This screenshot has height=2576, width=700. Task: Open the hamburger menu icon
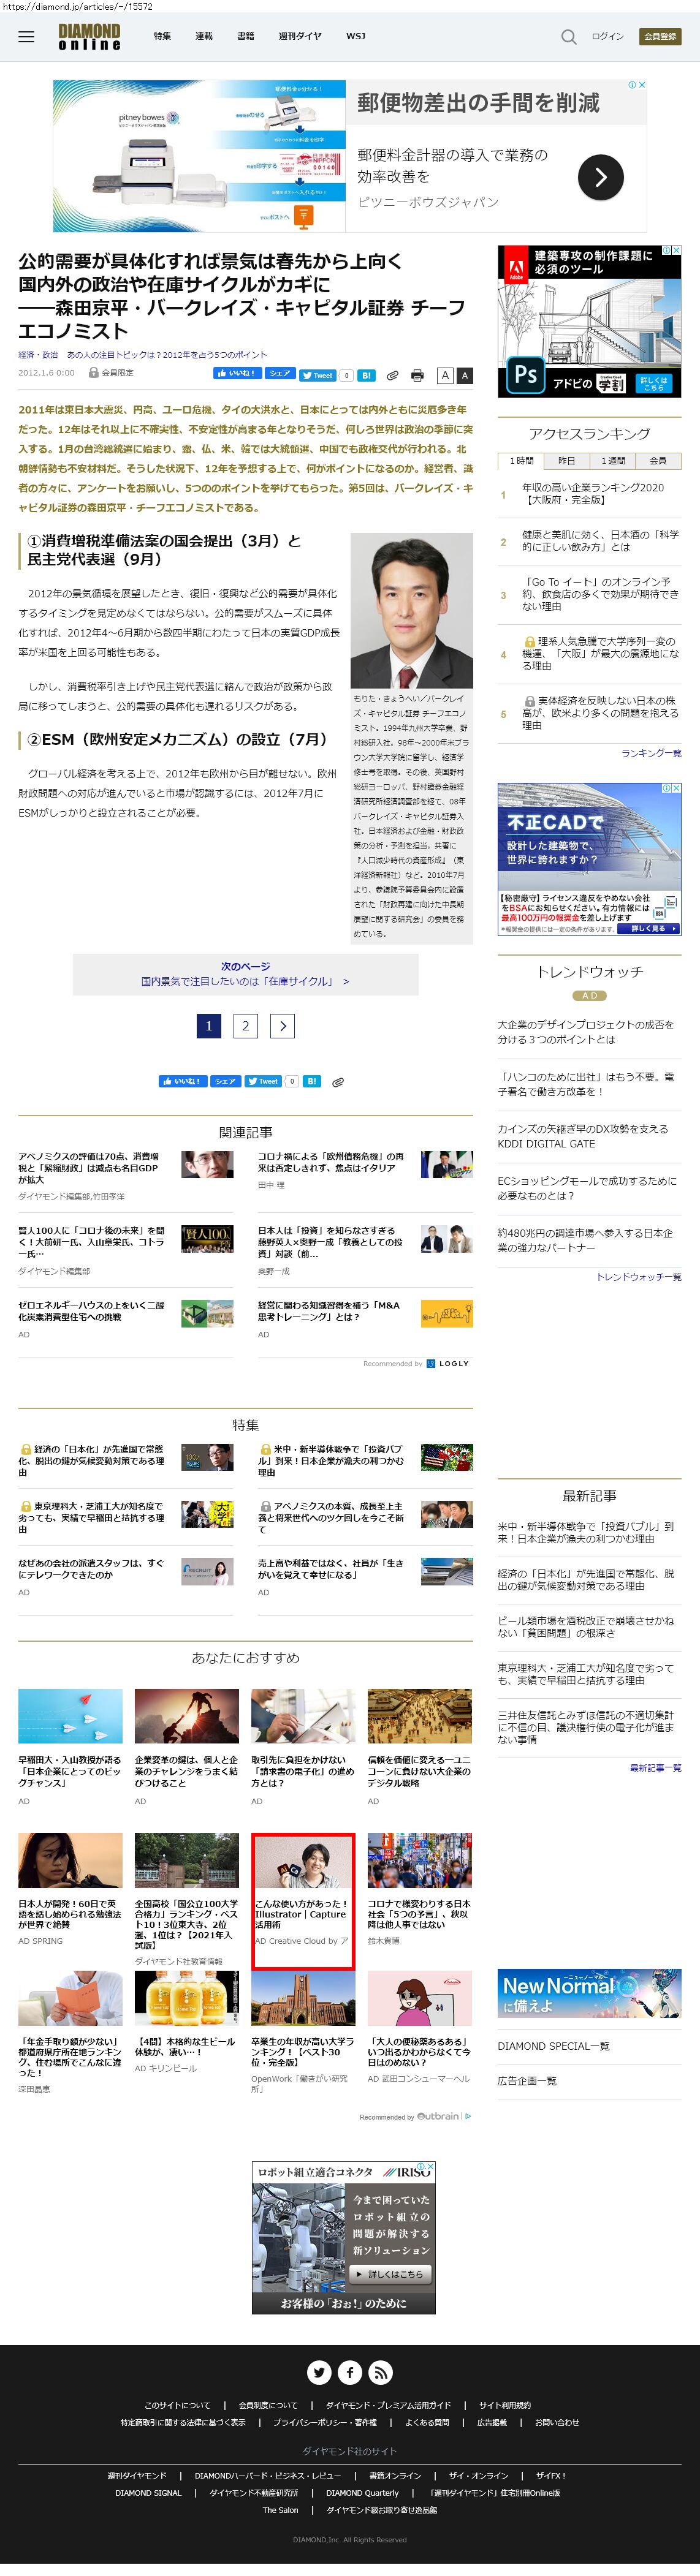pos(27,37)
